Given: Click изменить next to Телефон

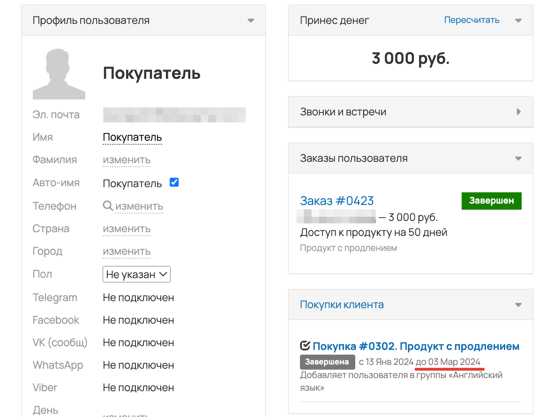Looking at the screenshot, I should tap(139, 206).
